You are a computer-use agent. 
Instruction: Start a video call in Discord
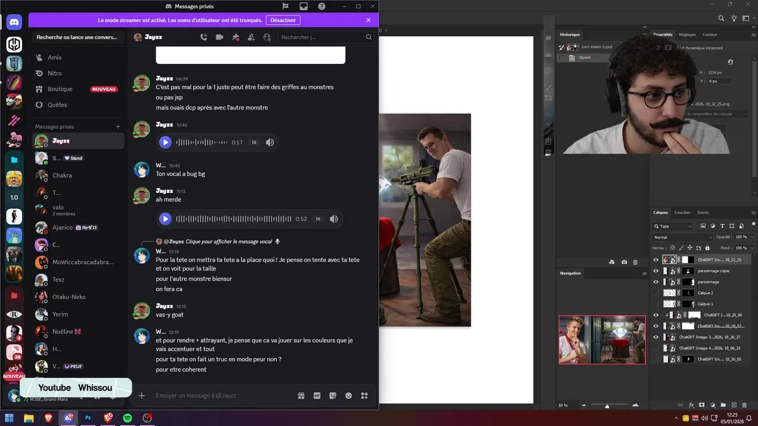tap(220, 37)
